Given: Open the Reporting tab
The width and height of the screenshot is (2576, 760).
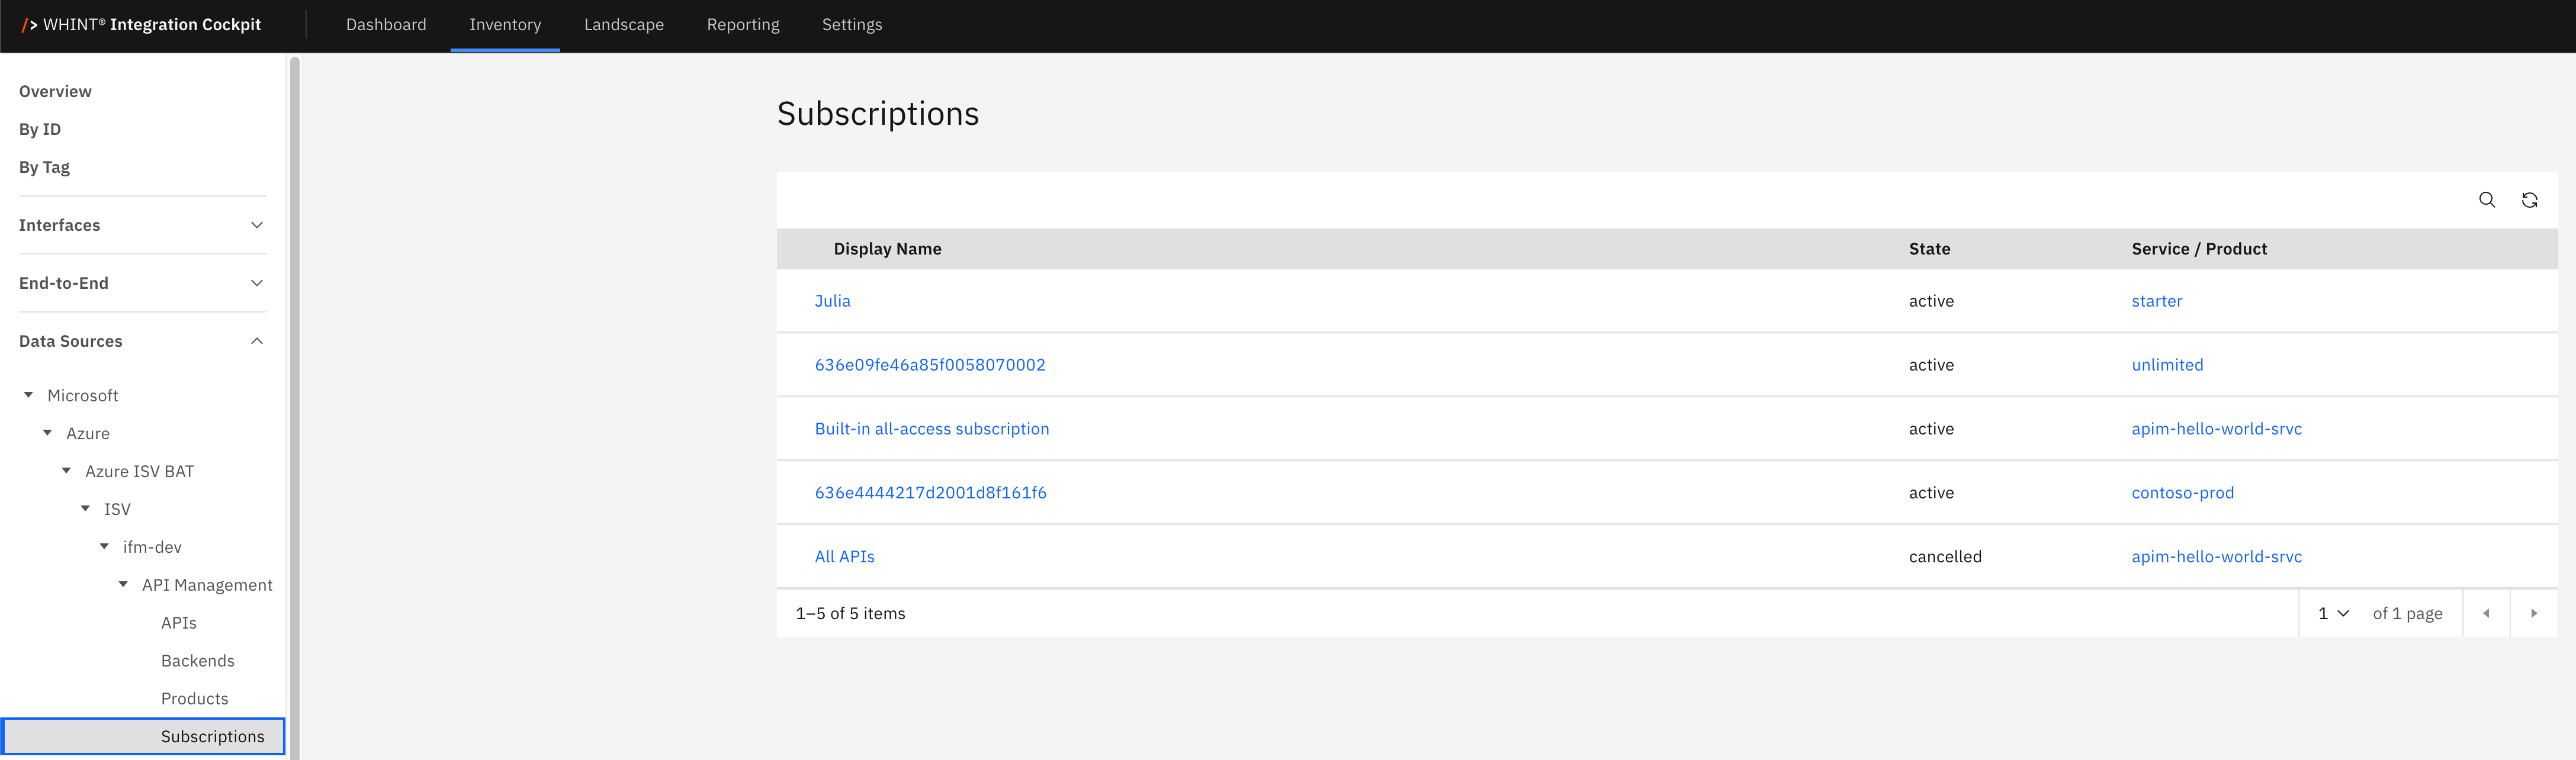Looking at the screenshot, I should click(x=742, y=25).
